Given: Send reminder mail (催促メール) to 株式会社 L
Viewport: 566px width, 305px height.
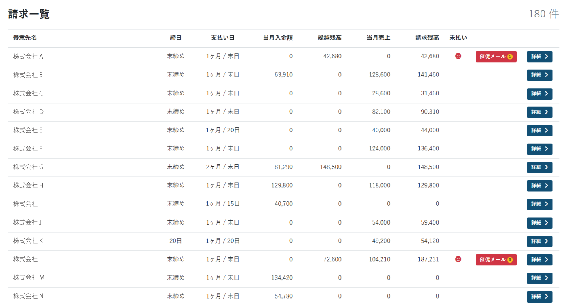Looking at the screenshot, I should click(496, 260).
